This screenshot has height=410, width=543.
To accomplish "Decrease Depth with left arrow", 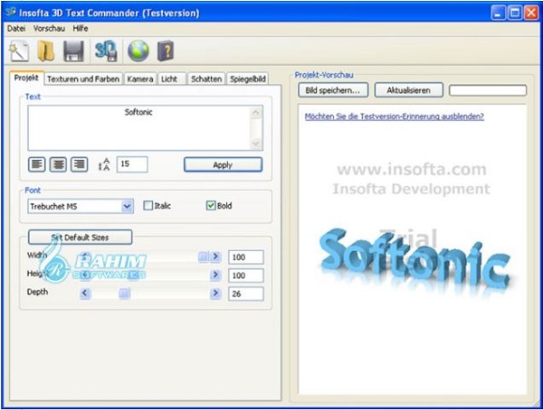I will [x=85, y=294].
